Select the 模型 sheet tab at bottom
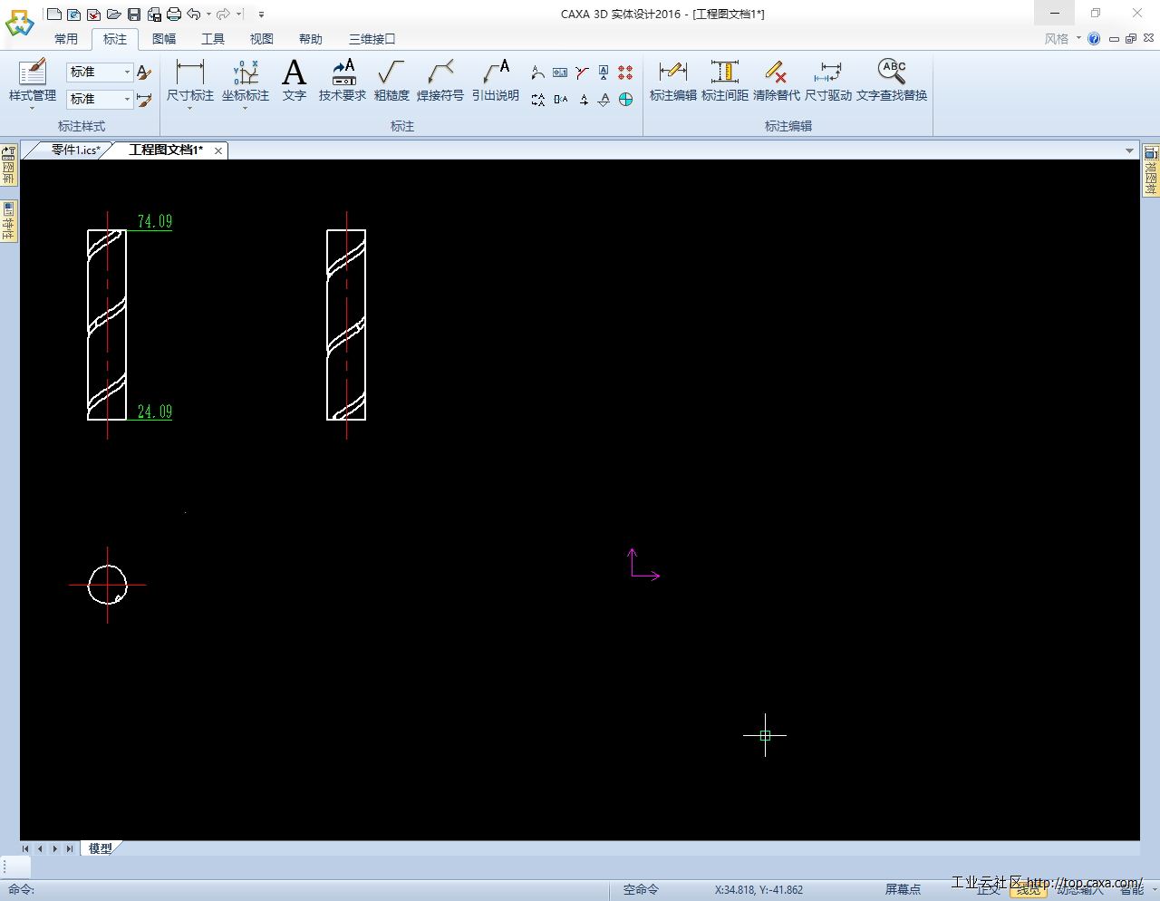The image size is (1160, 901). pyautogui.click(x=101, y=849)
